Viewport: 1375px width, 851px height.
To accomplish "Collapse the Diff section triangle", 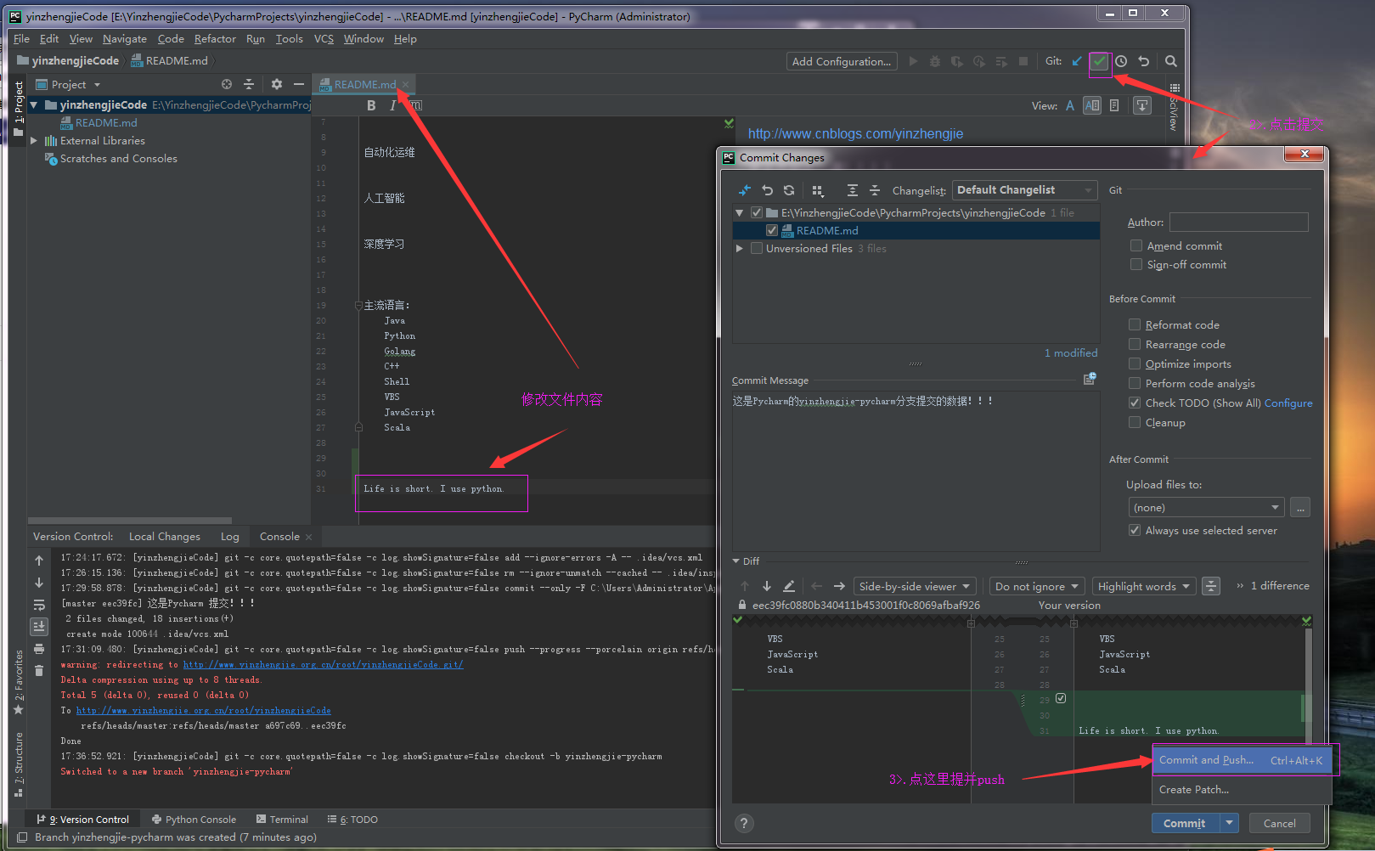I will 736,561.
